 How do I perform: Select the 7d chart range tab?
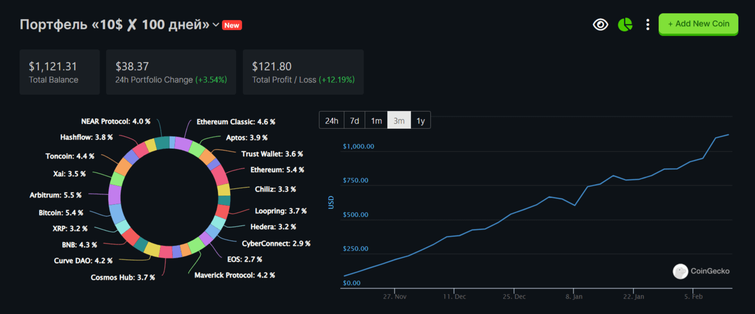point(355,120)
